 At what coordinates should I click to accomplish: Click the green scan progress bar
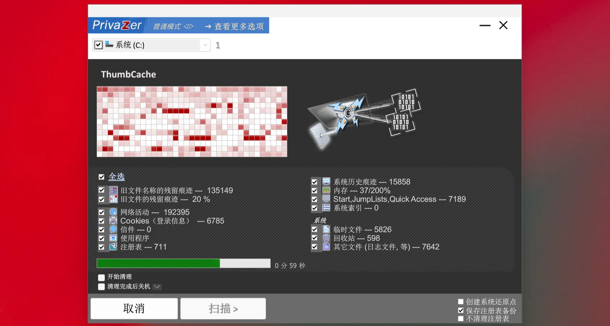[x=184, y=263]
